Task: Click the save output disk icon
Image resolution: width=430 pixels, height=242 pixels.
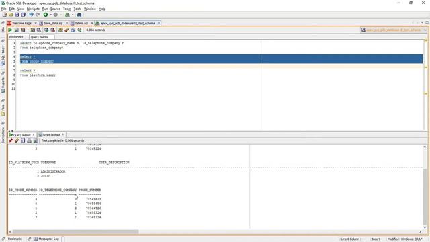Action: coord(23,140)
